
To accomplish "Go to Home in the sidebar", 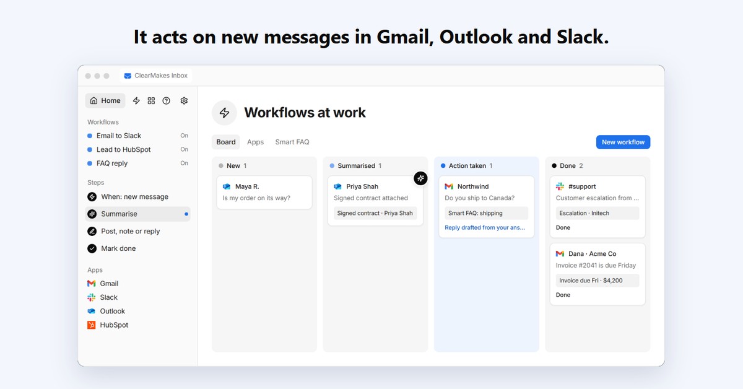I will 105,100.
